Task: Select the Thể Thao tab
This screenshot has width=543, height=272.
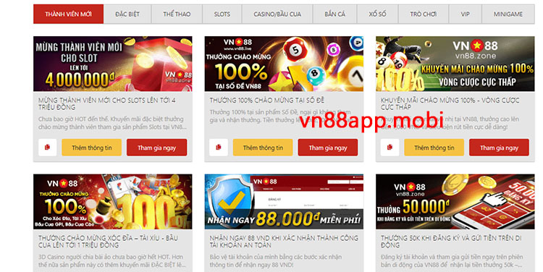Action: (x=177, y=14)
